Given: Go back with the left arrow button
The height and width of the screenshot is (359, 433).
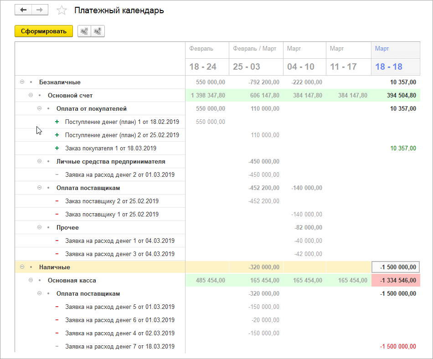Looking at the screenshot, I should [x=23, y=10].
